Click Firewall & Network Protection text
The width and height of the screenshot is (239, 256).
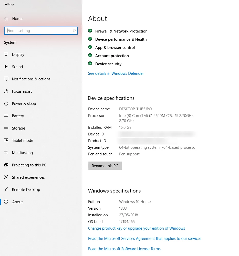click(x=121, y=31)
